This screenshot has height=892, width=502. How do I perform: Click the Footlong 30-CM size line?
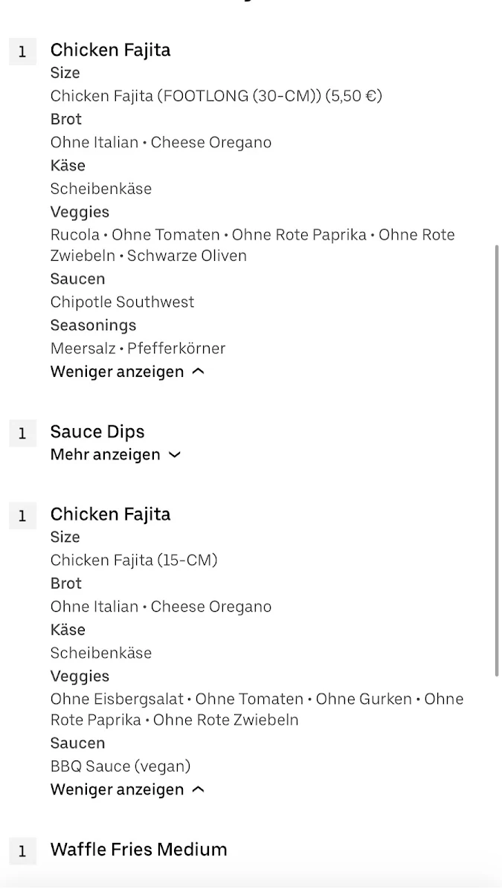[x=216, y=96]
